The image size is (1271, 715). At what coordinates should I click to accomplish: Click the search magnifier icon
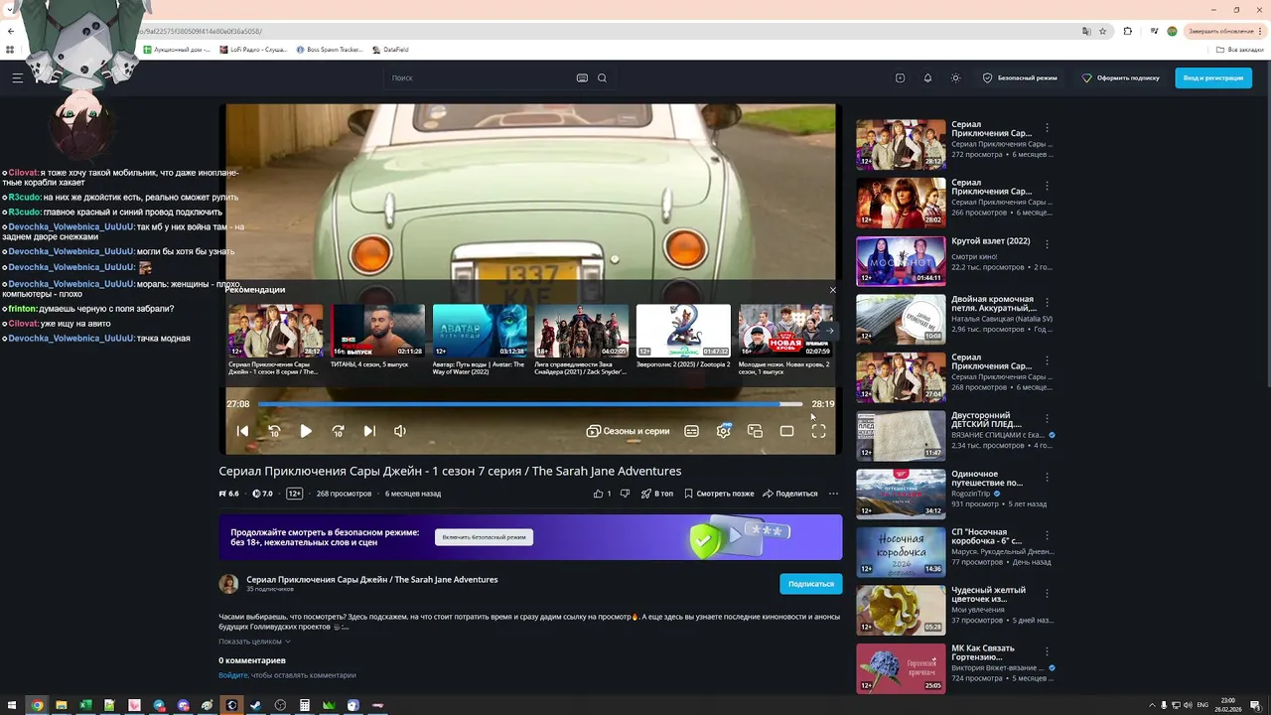(602, 77)
